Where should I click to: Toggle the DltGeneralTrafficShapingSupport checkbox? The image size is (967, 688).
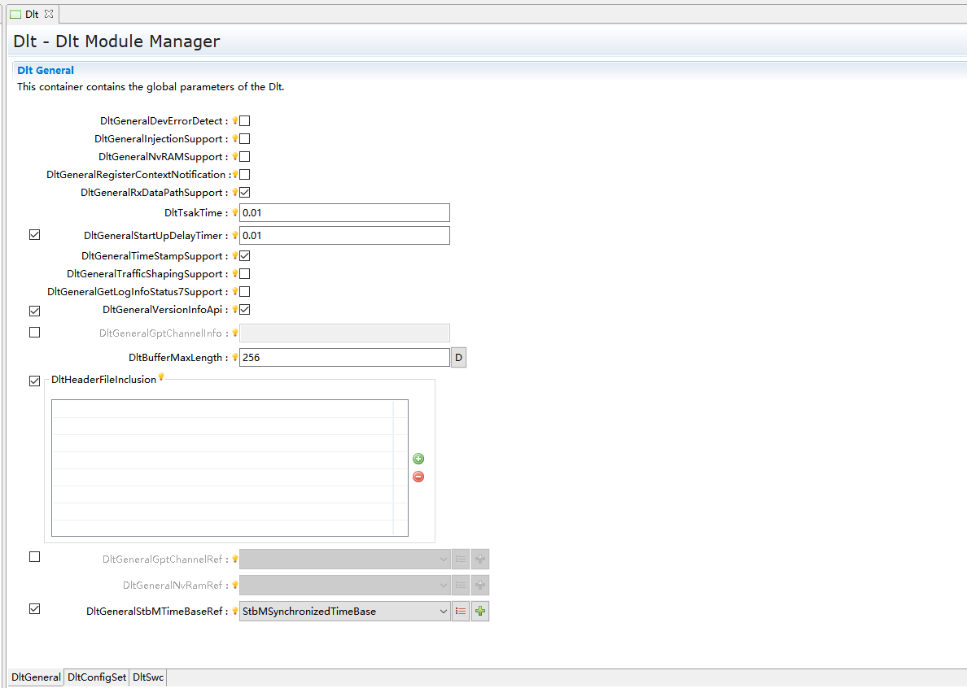pyautogui.click(x=245, y=274)
